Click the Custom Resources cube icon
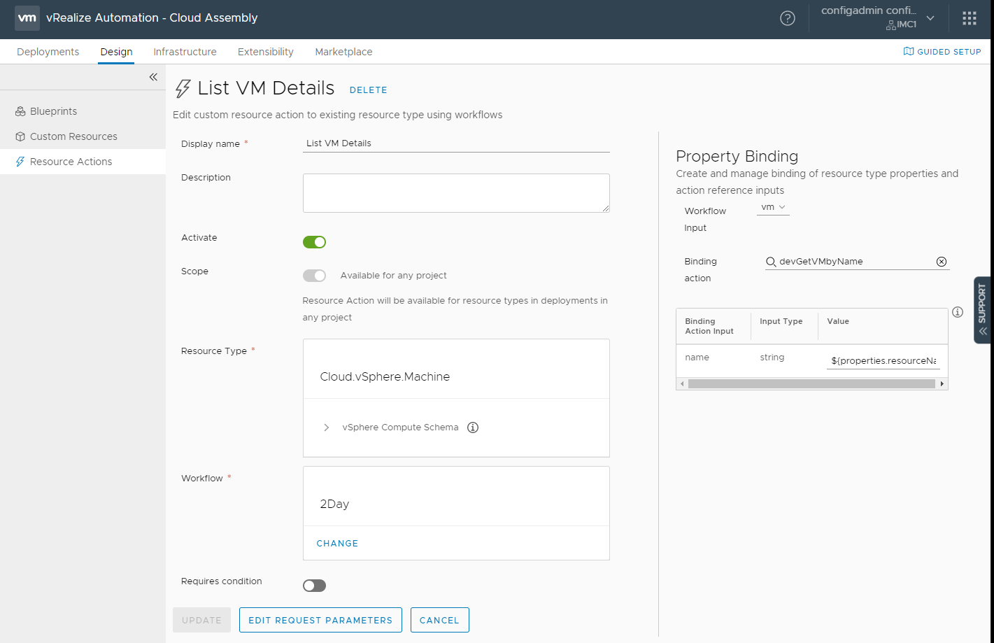 point(20,136)
